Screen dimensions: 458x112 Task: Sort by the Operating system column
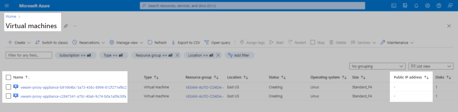pyautogui.click(x=328, y=77)
